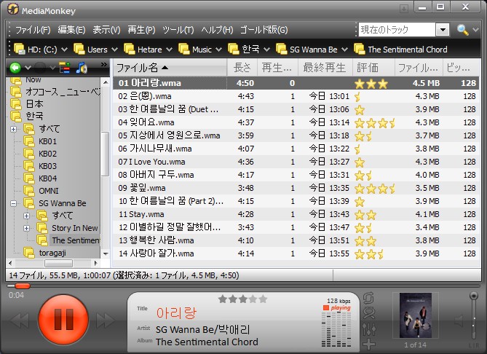The image size is (487, 354).
Task: Click the green back navigation arrow
Action: click(x=15, y=68)
